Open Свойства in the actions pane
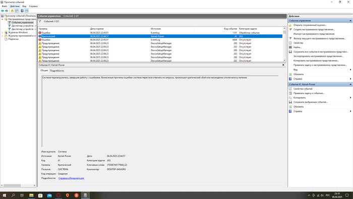Screen dimensions: 353x199 298,43
